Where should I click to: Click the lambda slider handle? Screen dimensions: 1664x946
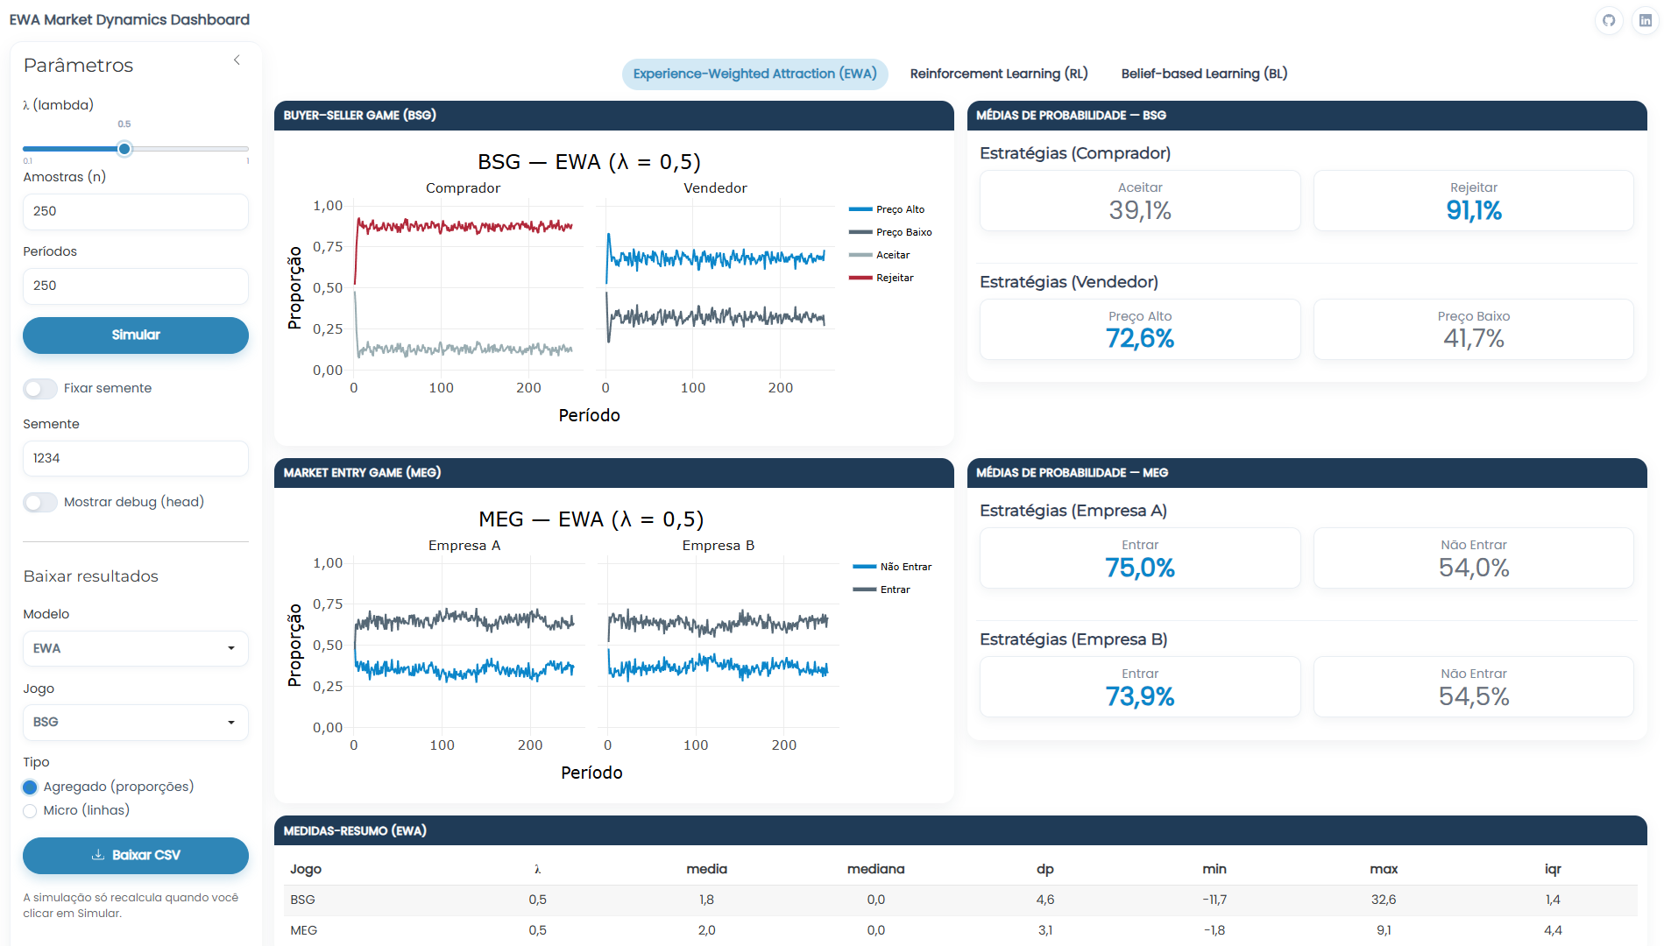[x=124, y=149]
